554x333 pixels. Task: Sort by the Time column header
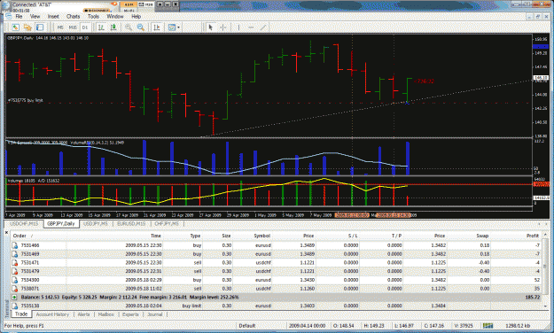tap(156, 236)
